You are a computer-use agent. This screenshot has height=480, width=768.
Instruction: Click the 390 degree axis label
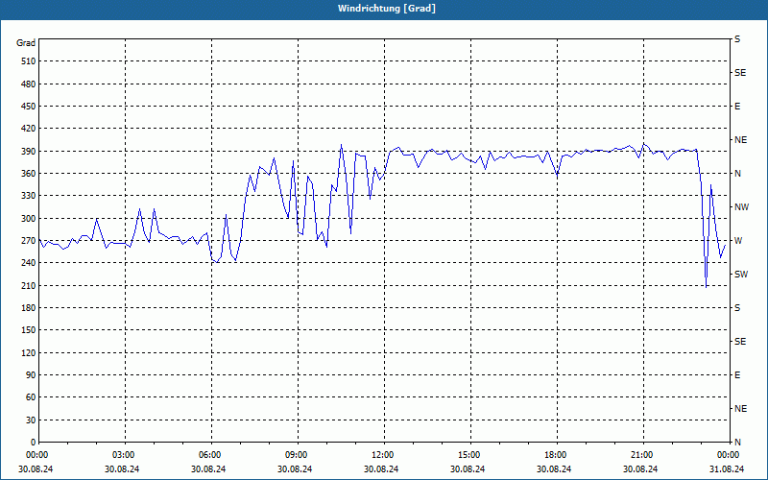[x=29, y=152]
